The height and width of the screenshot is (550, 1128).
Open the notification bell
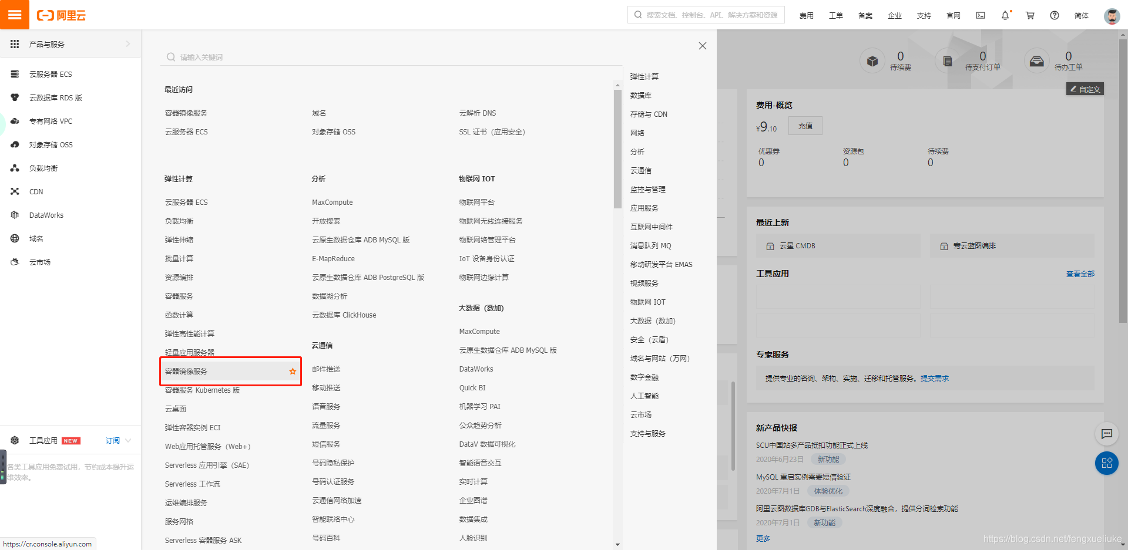[1005, 15]
